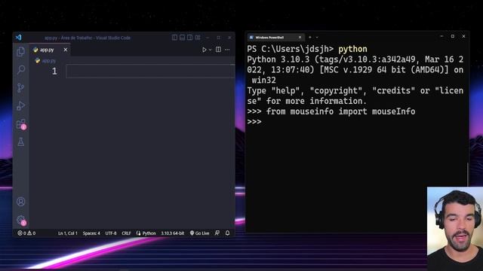Change the UTF-8 encoding status item

[x=111, y=233]
